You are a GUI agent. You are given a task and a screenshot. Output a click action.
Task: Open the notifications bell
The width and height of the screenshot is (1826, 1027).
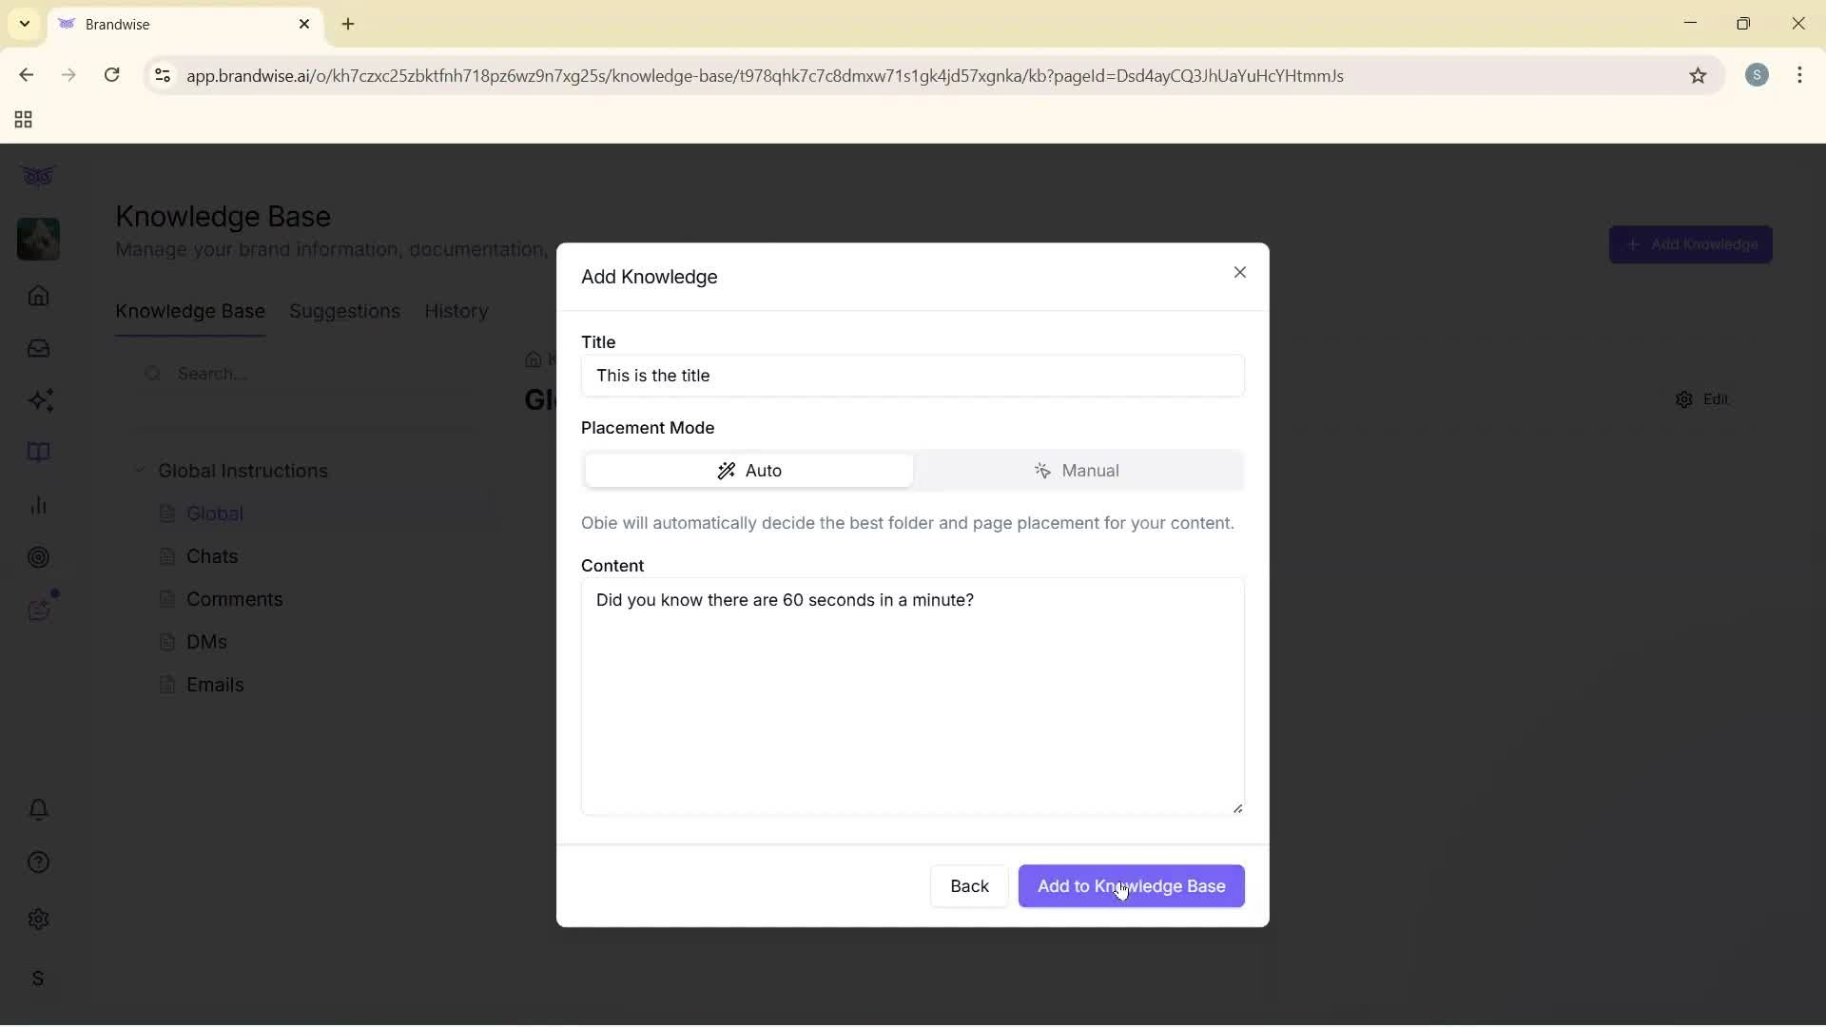[x=38, y=809]
